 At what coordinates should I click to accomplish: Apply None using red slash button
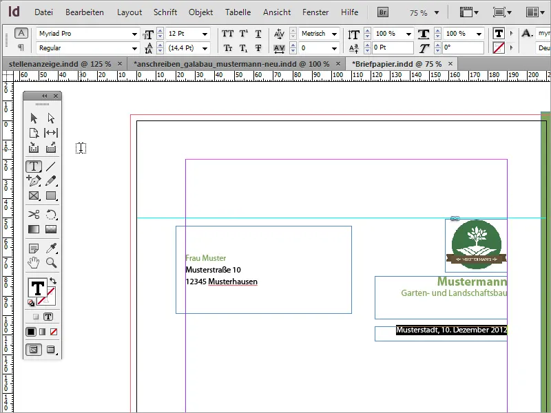pos(54,332)
